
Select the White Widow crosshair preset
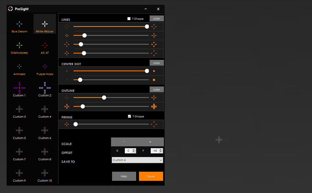coord(45,26)
